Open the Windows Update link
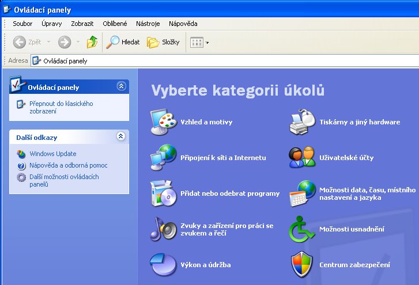The height and width of the screenshot is (285, 419). point(52,154)
